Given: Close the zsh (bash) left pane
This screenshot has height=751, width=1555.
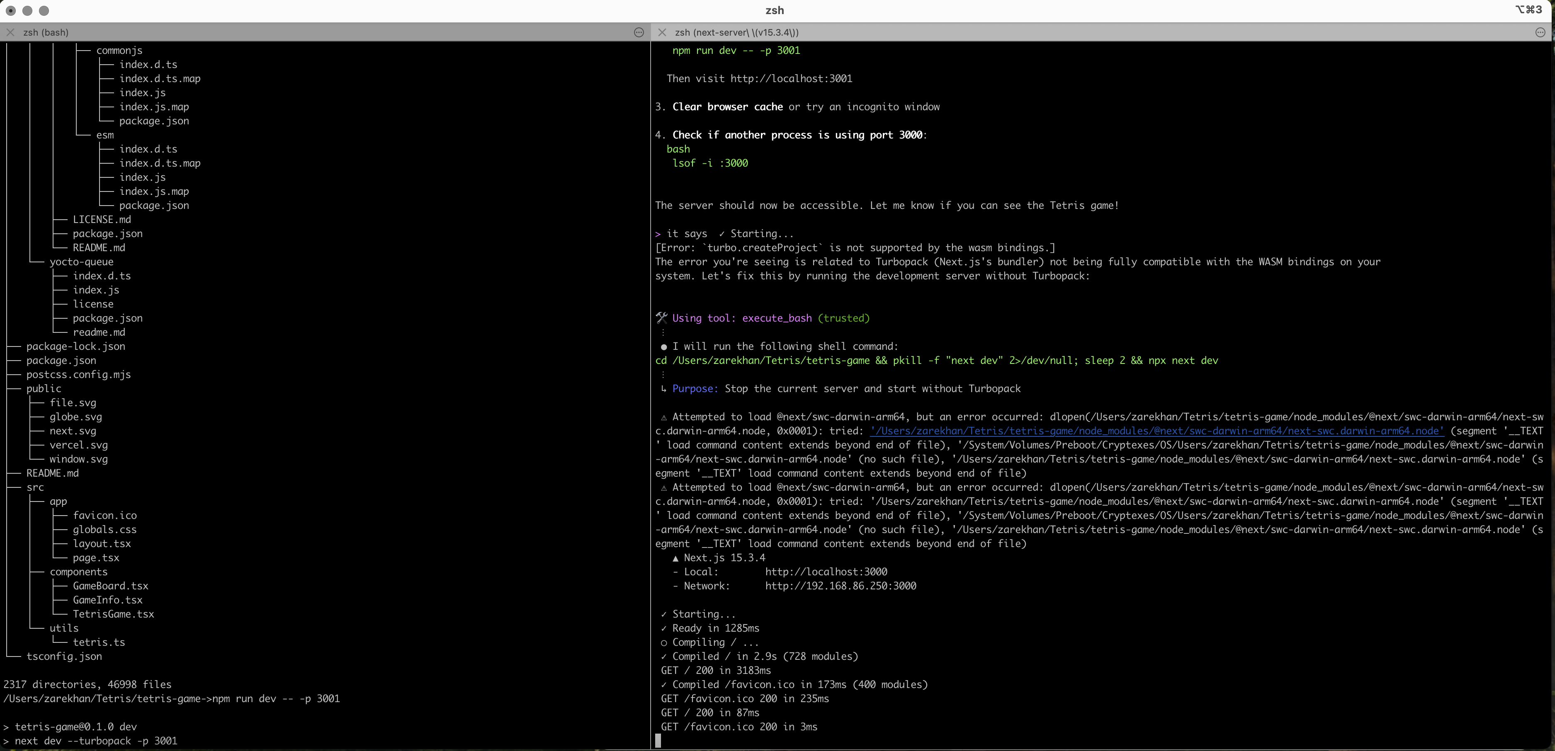Looking at the screenshot, I should click(x=10, y=33).
